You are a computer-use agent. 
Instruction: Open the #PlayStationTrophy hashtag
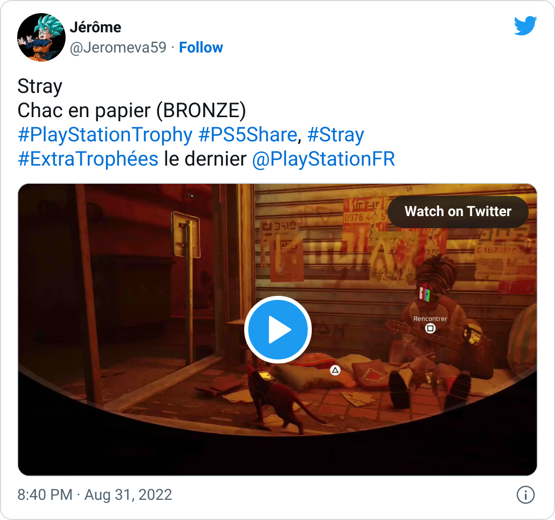tap(105, 135)
